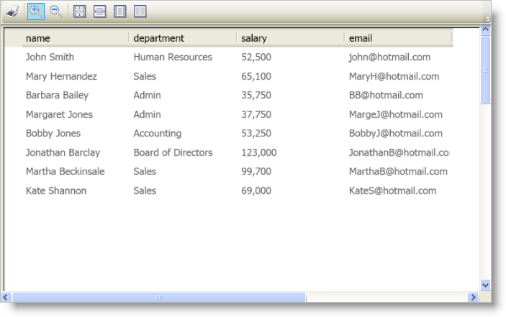Click the 69,000 salary value

(x=256, y=190)
